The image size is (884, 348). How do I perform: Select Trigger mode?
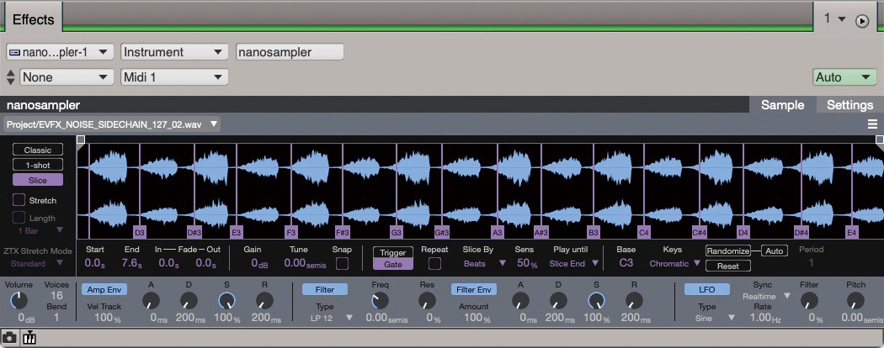[x=393, y=253]
